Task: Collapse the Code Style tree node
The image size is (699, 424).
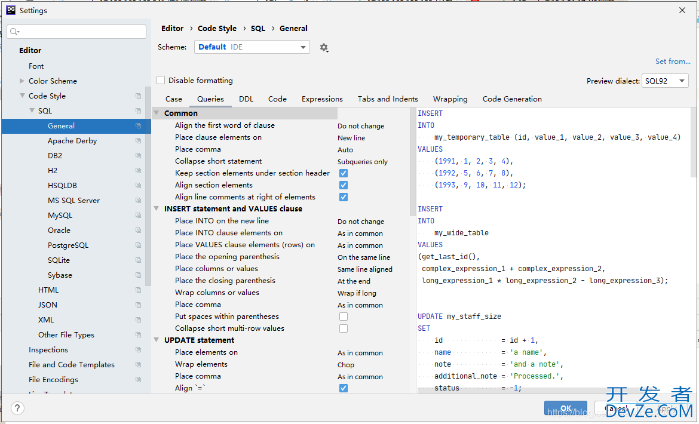Action: point(22,96)
